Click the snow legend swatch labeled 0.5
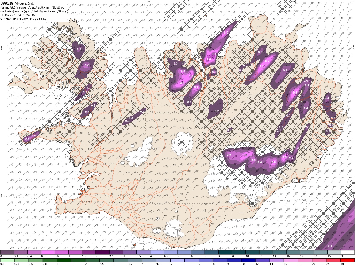 pyautogui.click(x=48, y=252)
